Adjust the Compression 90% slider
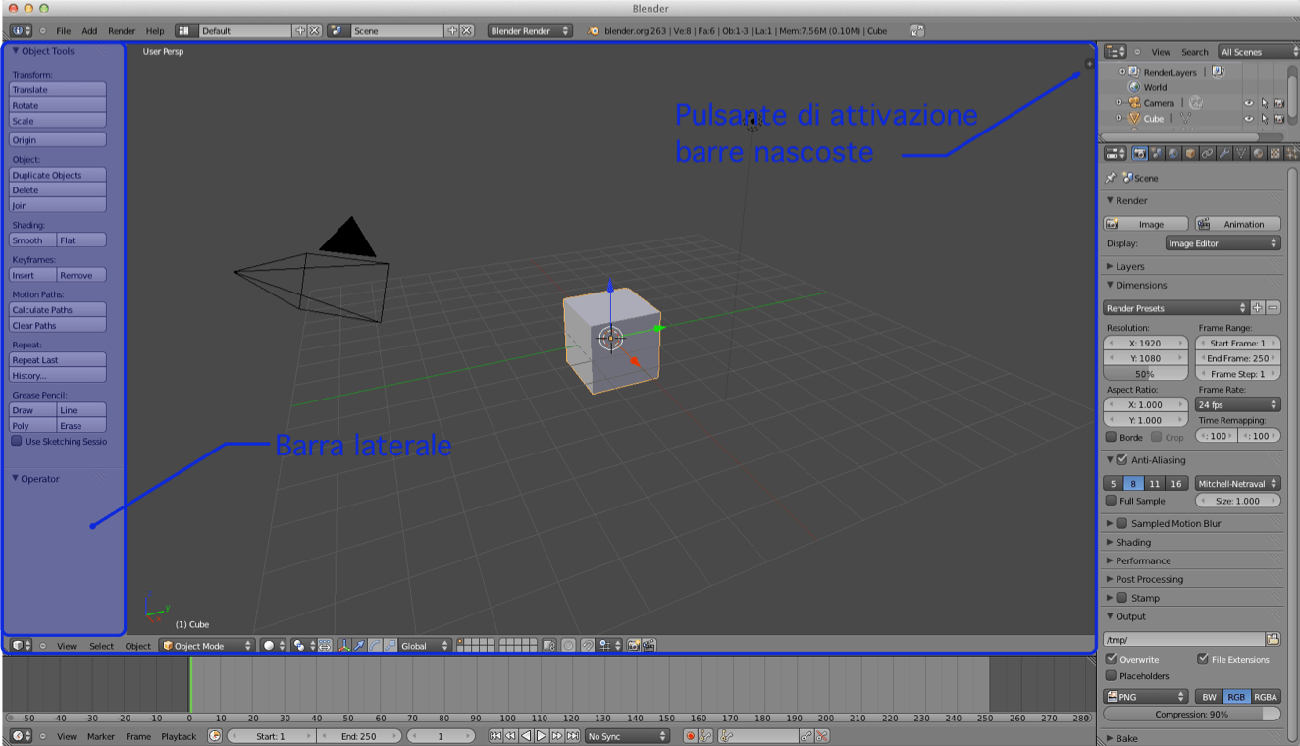Screen dimensions: 1300x746 [1191, 714]
